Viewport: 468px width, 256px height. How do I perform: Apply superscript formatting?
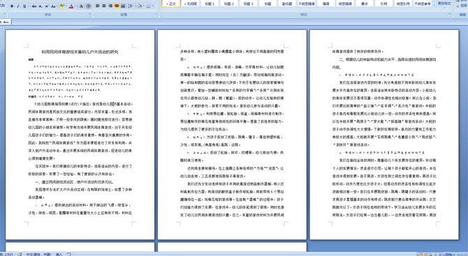click(x=47, y=6)
